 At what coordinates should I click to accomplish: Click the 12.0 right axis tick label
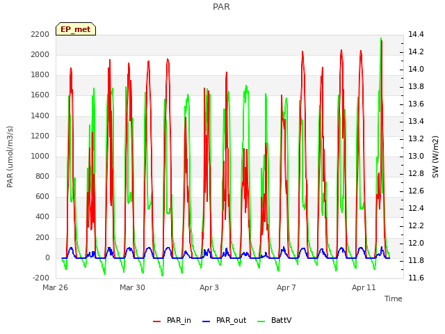tap(416, 243)
